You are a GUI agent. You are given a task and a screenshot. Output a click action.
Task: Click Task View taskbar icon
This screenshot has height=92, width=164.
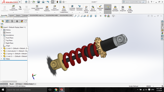click(x=50, y=90)
